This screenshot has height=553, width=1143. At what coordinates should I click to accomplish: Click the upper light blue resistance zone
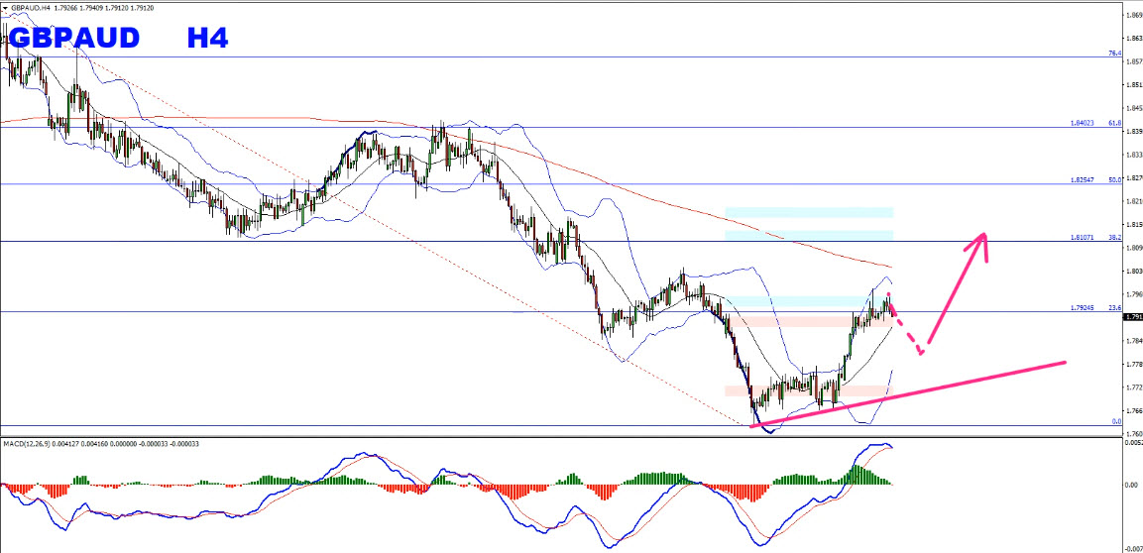tap(809, 212)
